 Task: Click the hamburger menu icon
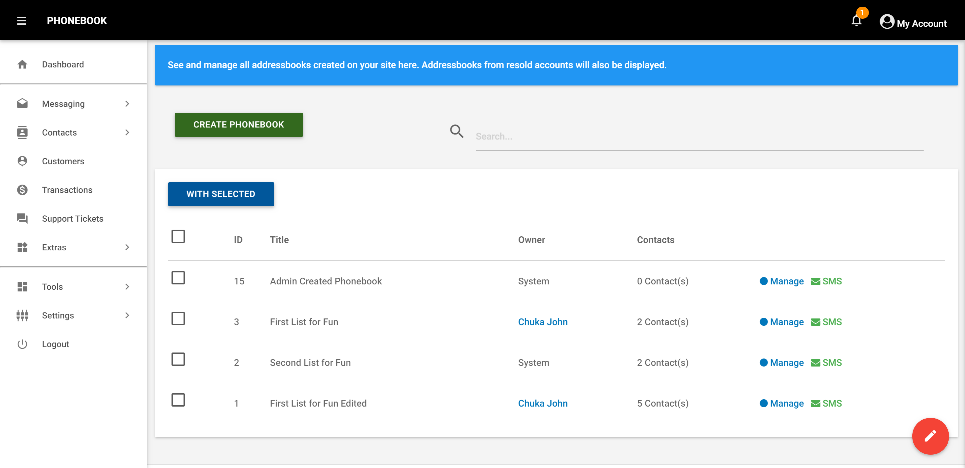(x=22, y=21)
